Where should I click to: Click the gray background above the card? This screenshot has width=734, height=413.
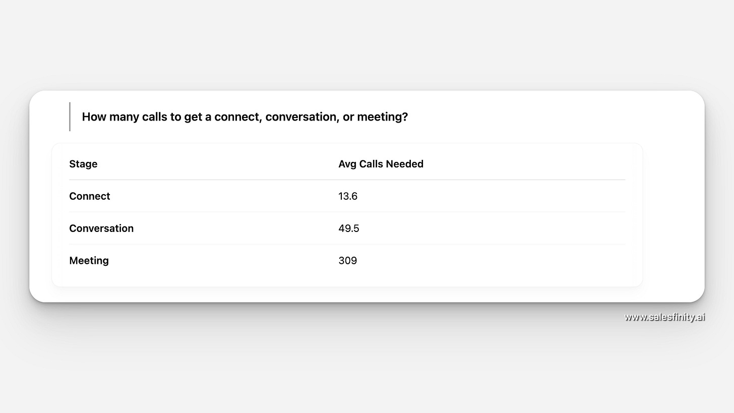367,45
